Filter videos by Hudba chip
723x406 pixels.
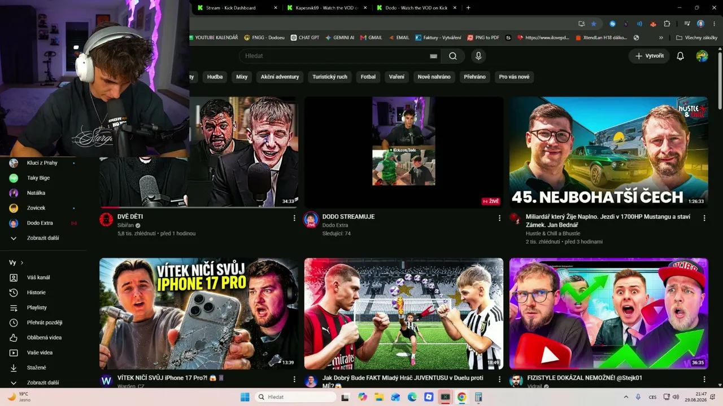pyautogui.click(x=215, y=77)
